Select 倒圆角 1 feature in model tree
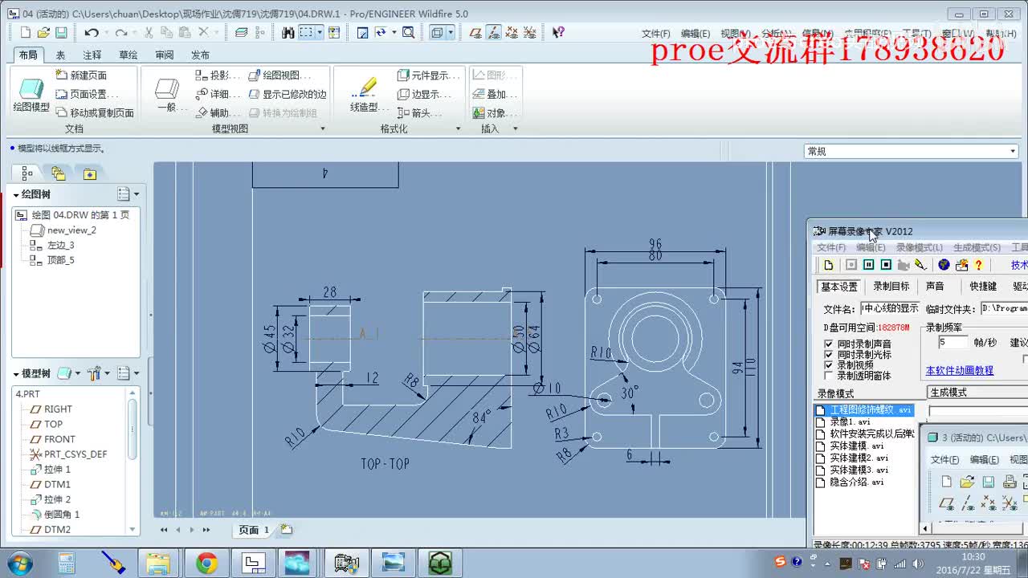 point(55,514)
